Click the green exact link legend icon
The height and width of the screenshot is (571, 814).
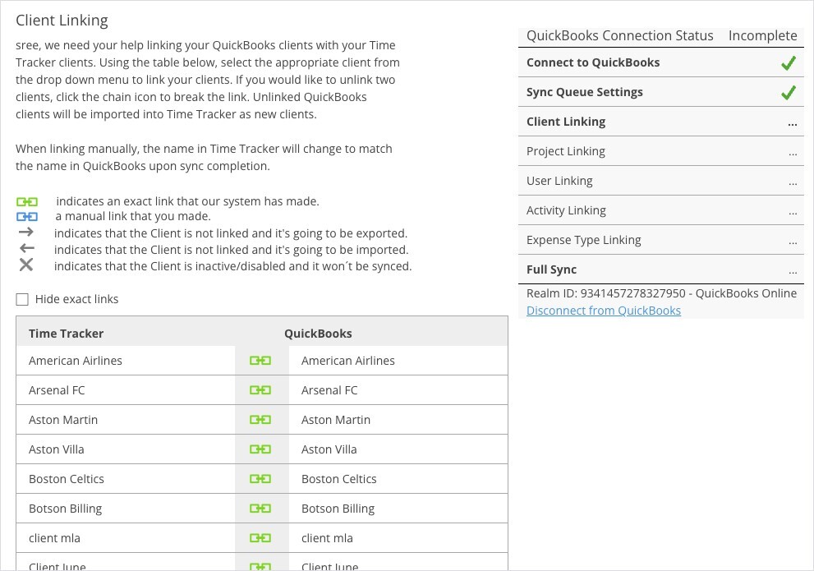click(27, 201)
